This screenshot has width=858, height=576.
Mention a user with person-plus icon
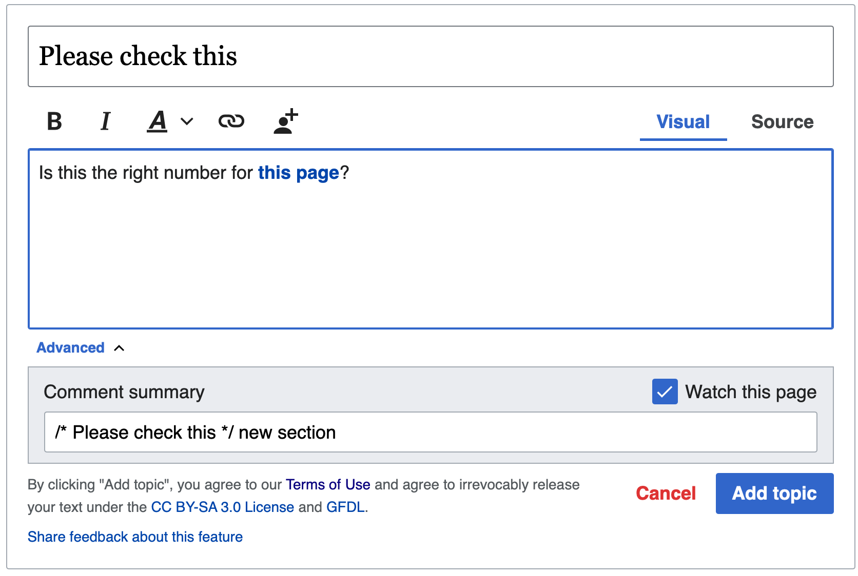click(x=285, y=121)
